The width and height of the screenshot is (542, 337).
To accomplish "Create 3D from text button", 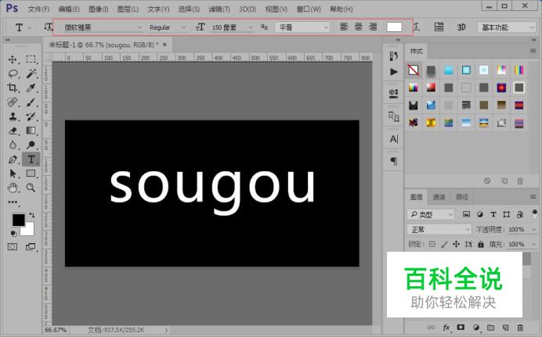I will click(x=461, y=27).
